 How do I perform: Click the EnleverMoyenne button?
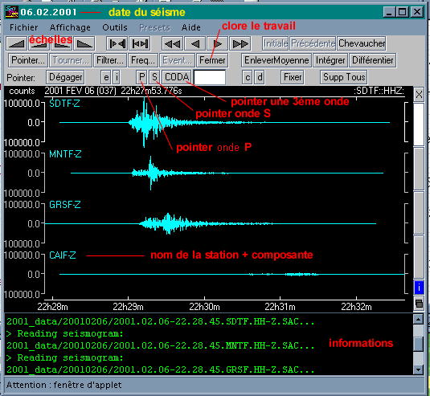276,60
